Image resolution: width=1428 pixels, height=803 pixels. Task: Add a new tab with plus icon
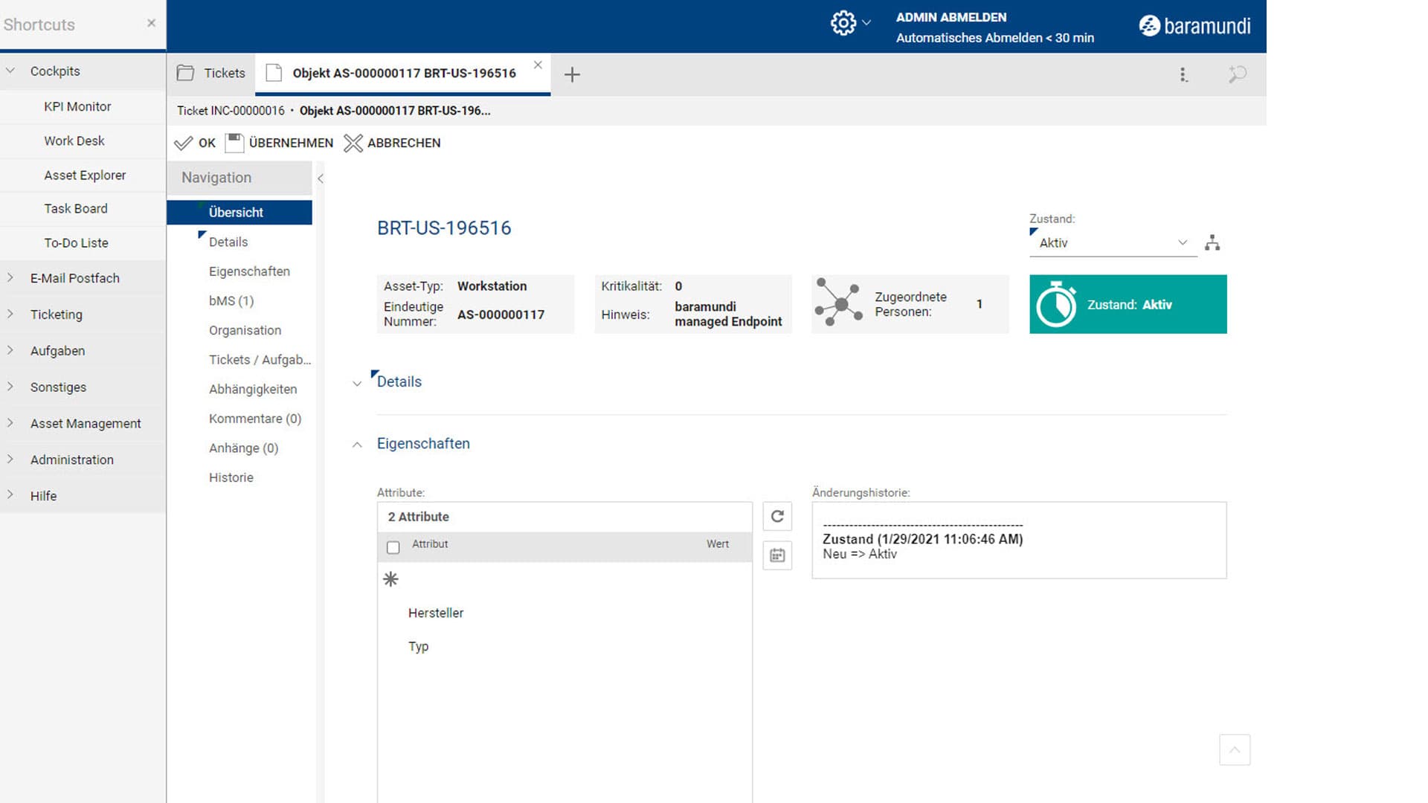(x=571, y=74)
